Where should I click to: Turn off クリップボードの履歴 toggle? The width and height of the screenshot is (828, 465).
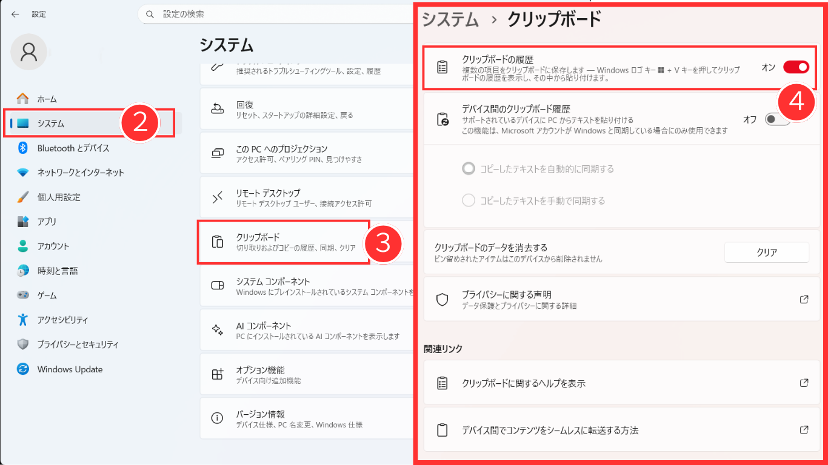[795, 67]
